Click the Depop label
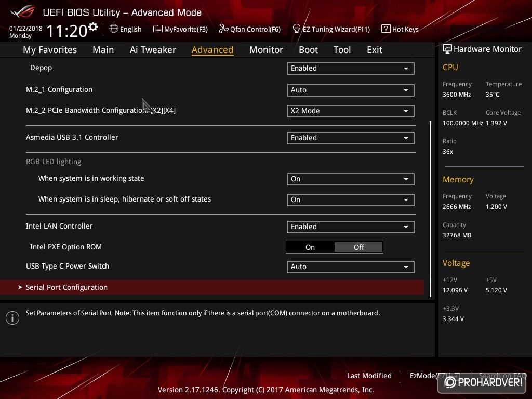 (41, 68)
